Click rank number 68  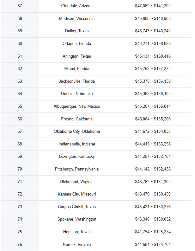20,144
